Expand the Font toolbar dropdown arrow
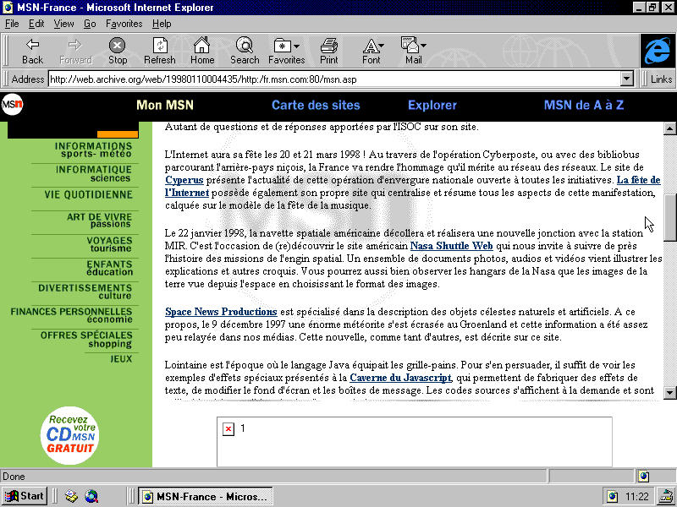 click(382, 46)
